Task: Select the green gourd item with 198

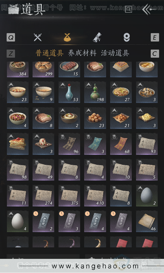Action: click(95, 92)
